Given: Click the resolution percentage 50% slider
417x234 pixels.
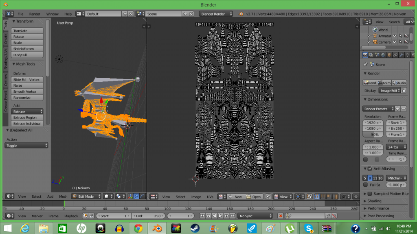Looking at the screenshot, I should point(373,134).
